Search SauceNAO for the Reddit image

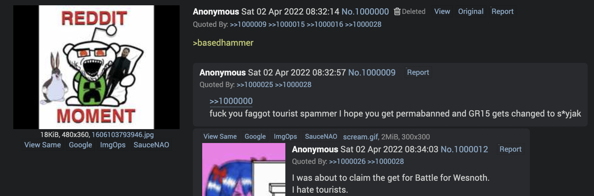[151, 145]
